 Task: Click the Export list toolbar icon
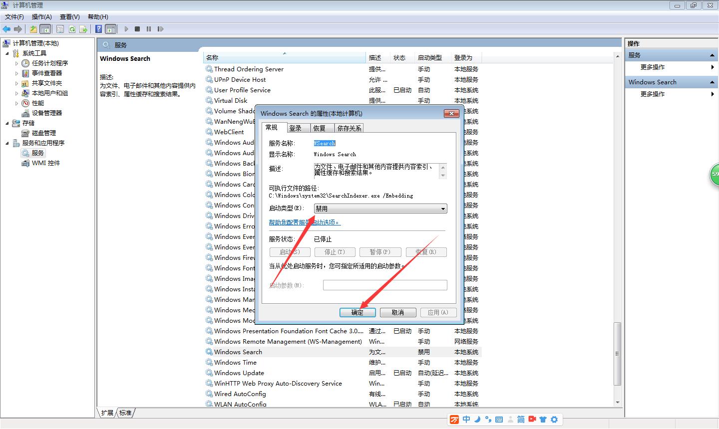(x=83, y=29)
